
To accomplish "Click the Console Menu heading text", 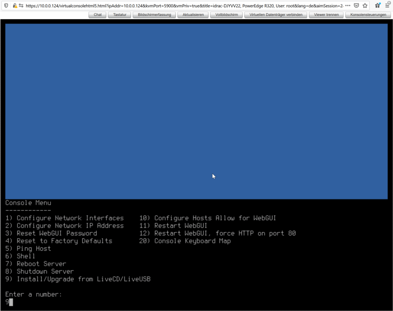I will pyautogui.click(x=28, y=203).
